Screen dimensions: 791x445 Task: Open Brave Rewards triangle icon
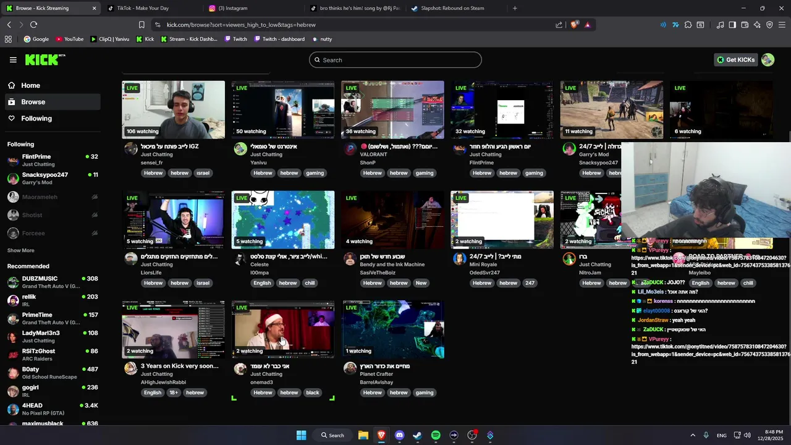[x=587, y=25]
